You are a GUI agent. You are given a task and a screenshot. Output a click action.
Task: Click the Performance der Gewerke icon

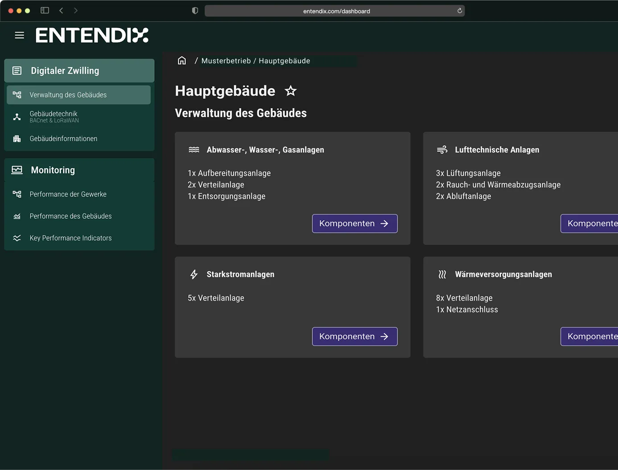[17, 194]
